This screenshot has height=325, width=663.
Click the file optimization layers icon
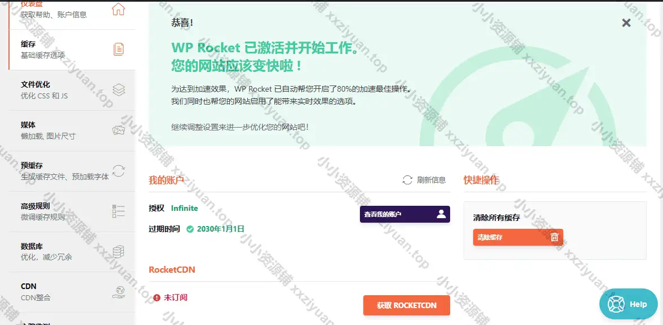tap(118, 90)
